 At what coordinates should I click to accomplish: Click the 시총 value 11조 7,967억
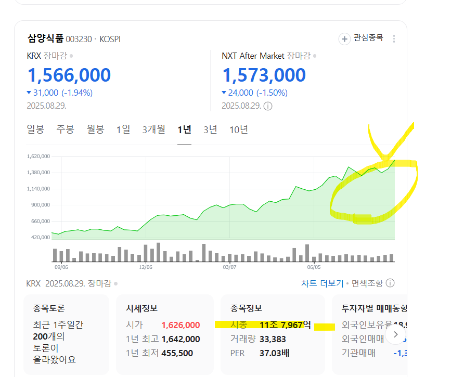(x=285, y=325)
